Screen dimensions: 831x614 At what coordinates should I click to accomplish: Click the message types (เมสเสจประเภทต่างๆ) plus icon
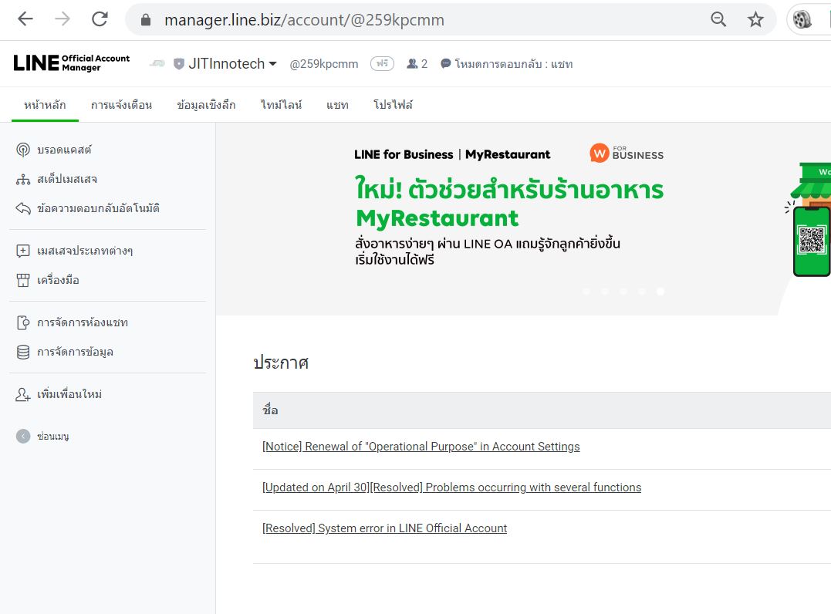click(23, 251)
